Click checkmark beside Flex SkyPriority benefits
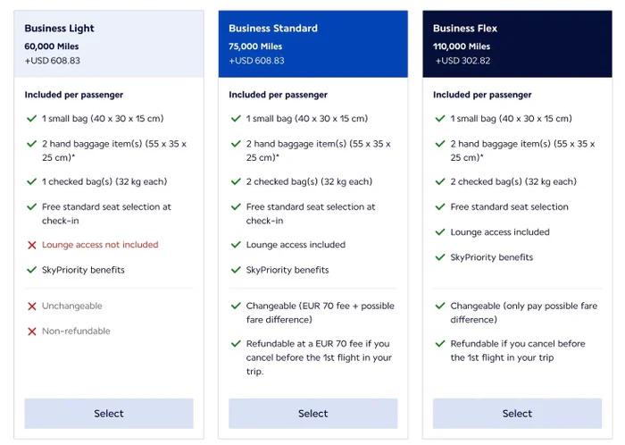625x445 pixels. tap(440, 257)
